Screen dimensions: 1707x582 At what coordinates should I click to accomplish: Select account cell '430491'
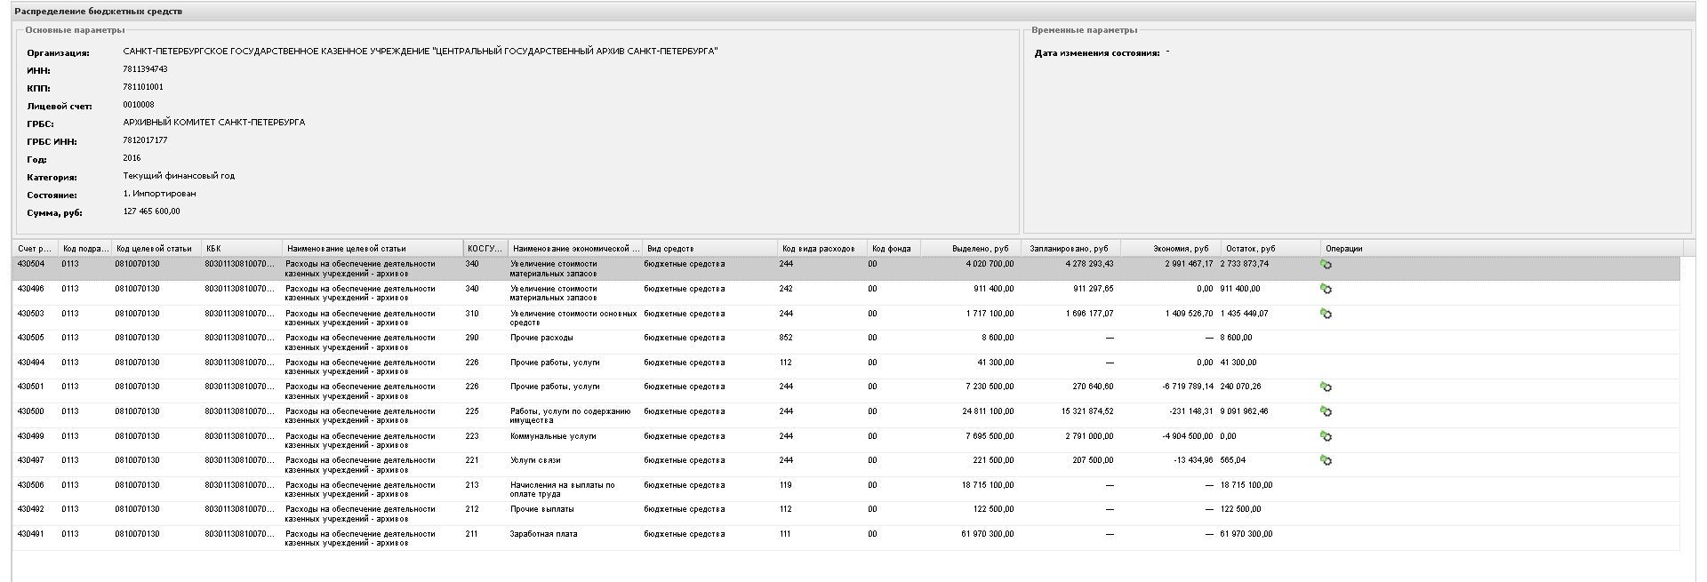point(31,534)
